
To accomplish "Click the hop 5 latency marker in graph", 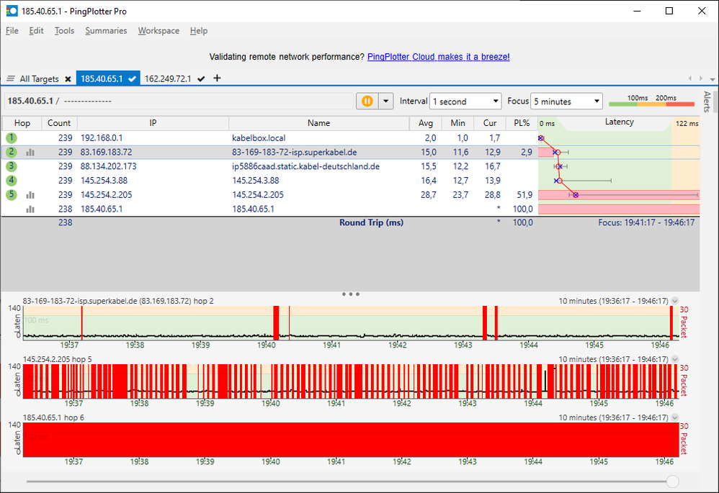I will point(576,195).
